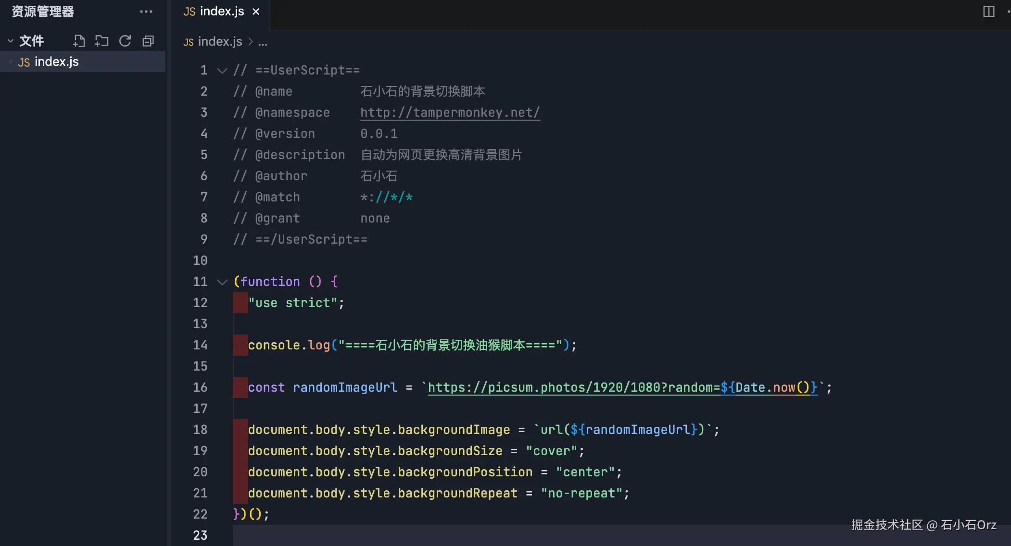Click line number 16 in the gutter
1011x546 pixels.
click(200, 388)
